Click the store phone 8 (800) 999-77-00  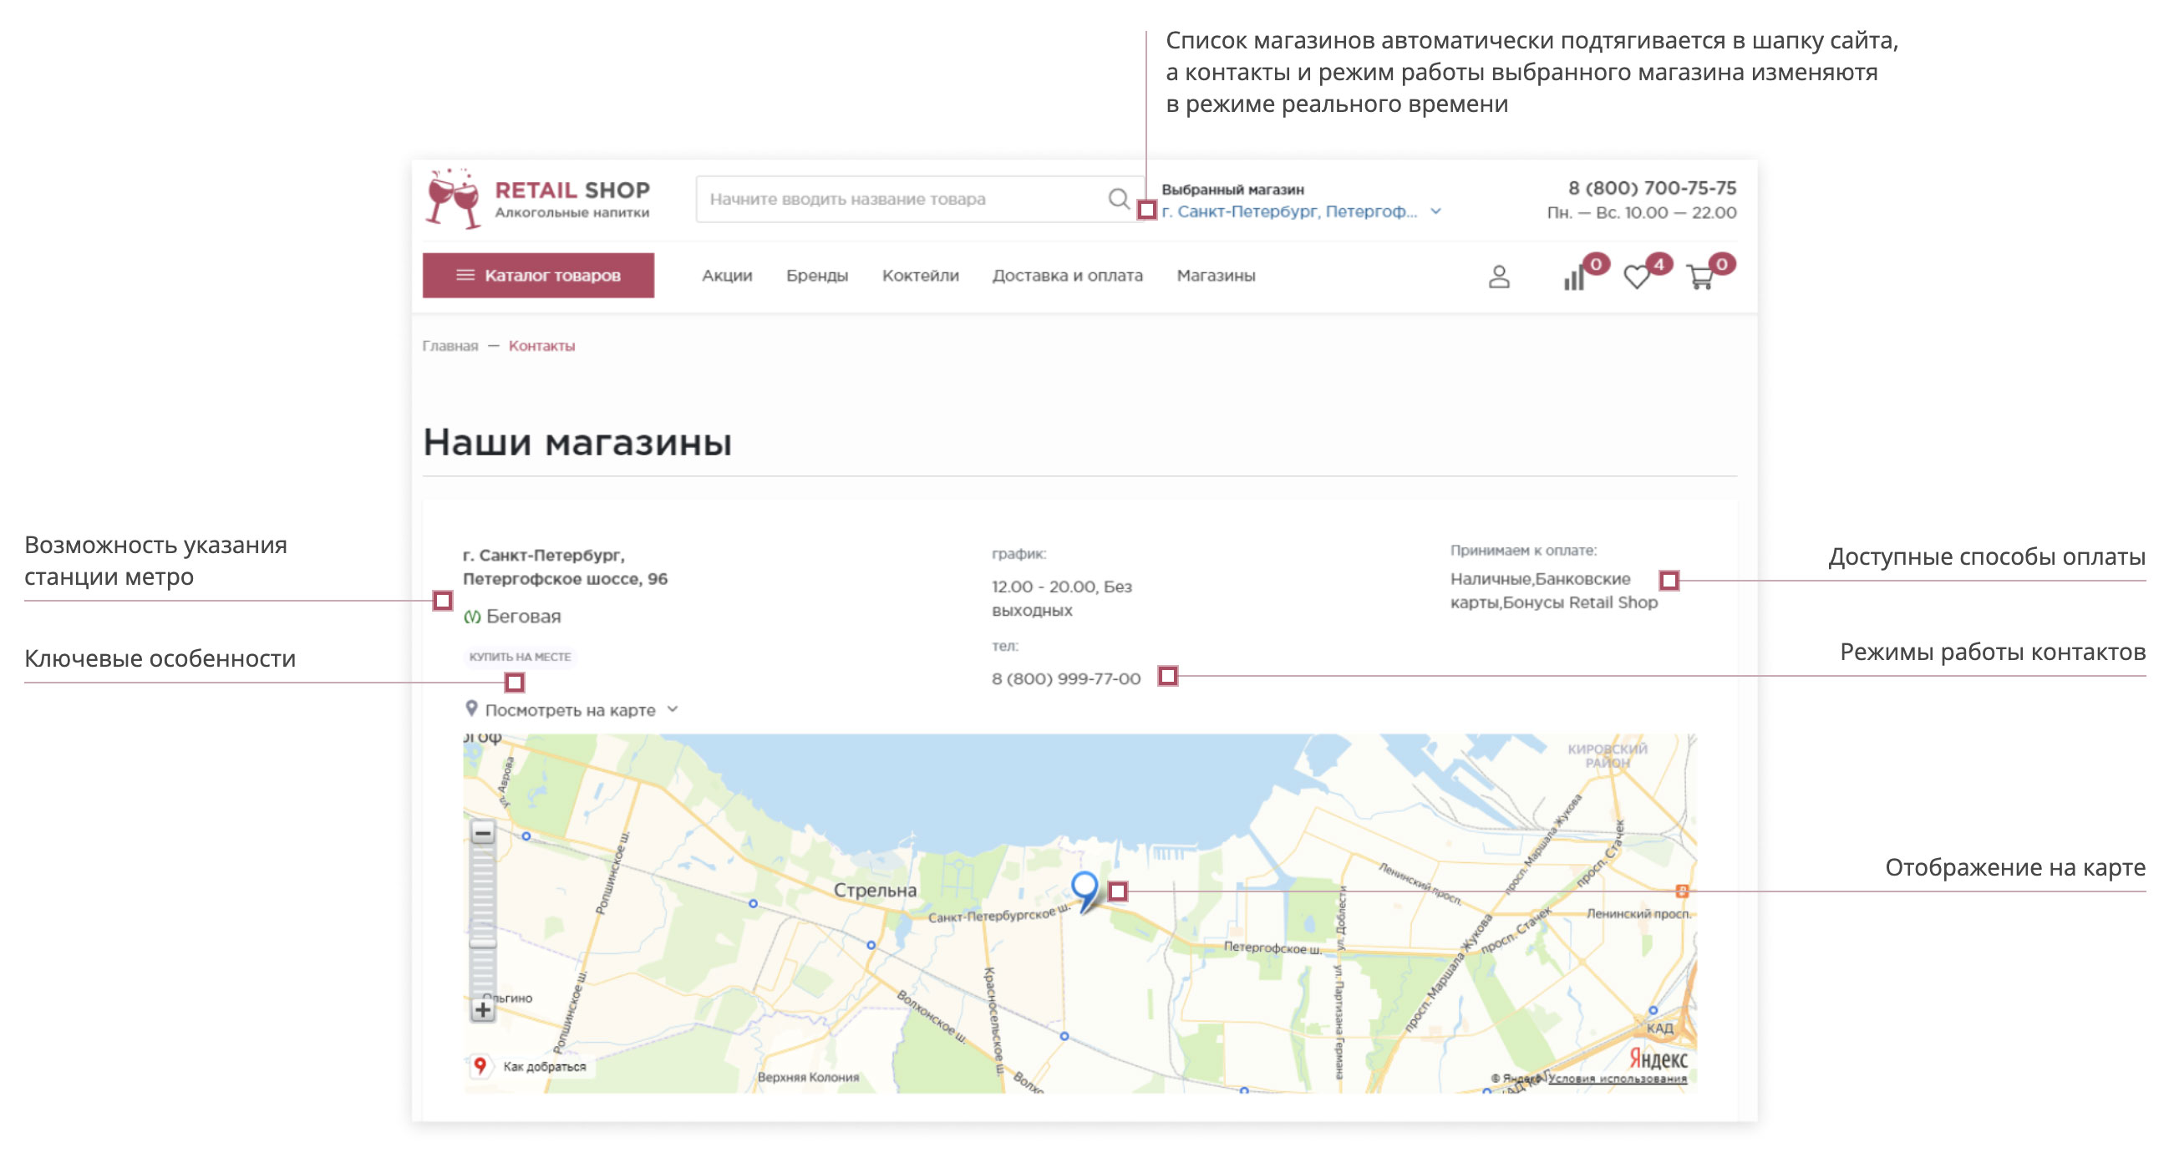(x=1065, y=678)
